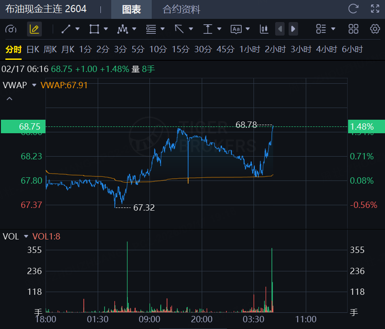Collapse the VWAP panel with chevron
Viewport: 385px width, 329px height.
pos(9,99)
